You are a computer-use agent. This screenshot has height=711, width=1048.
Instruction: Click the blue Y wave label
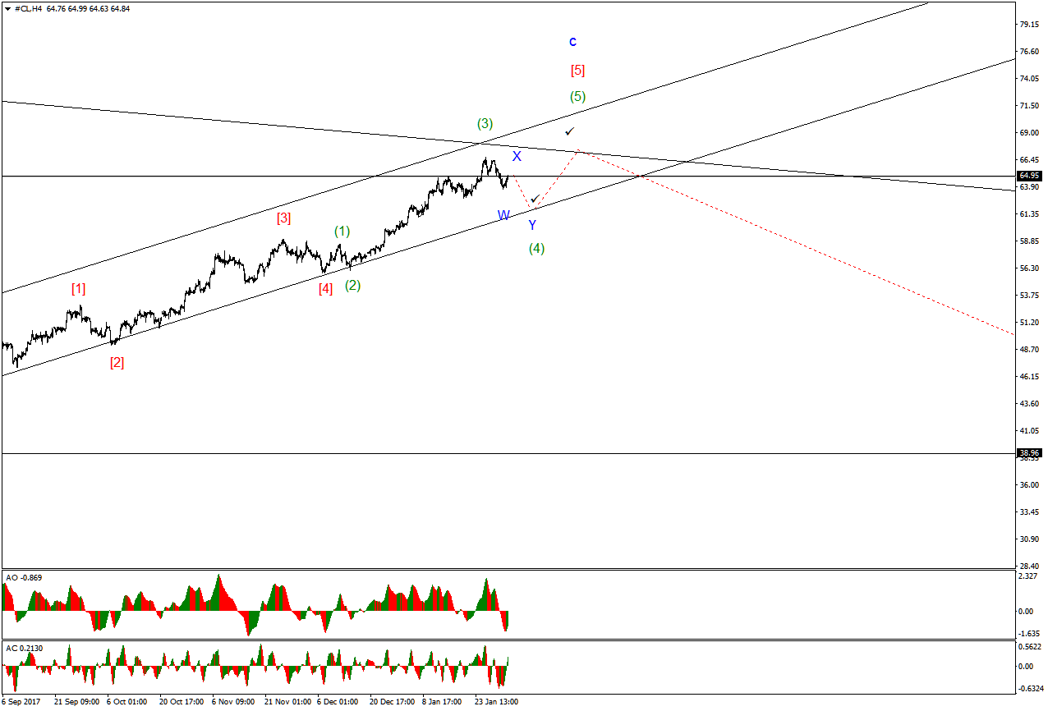pyautogui.click(x=532, y=225)
